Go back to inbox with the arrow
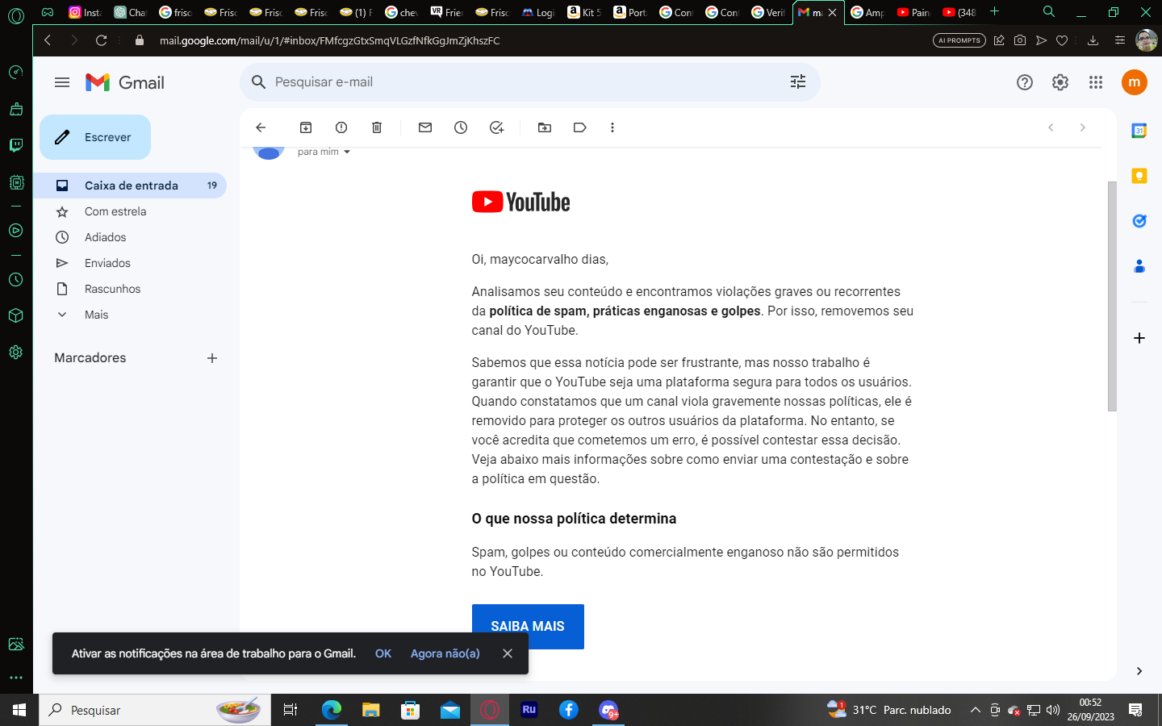This screenshot has width=1162, height=726. click(261, 127)
